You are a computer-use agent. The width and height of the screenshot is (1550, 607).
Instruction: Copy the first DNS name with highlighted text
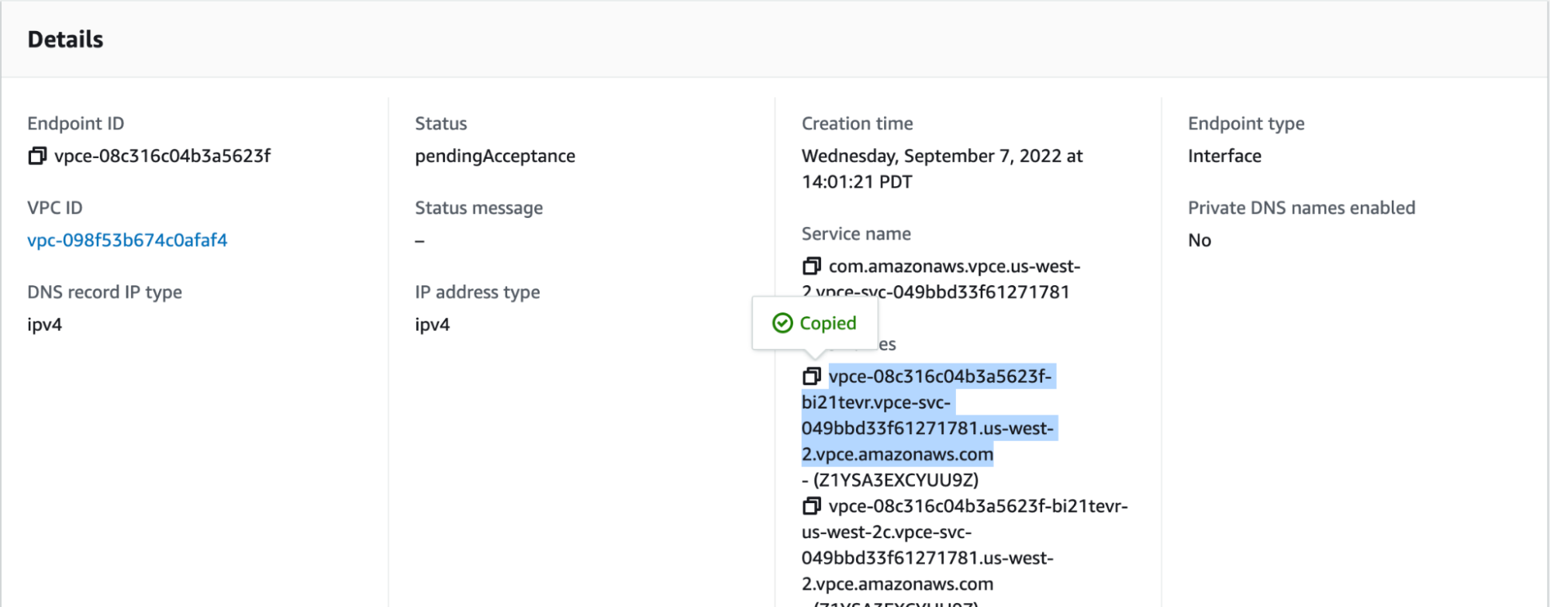[811, 376]
